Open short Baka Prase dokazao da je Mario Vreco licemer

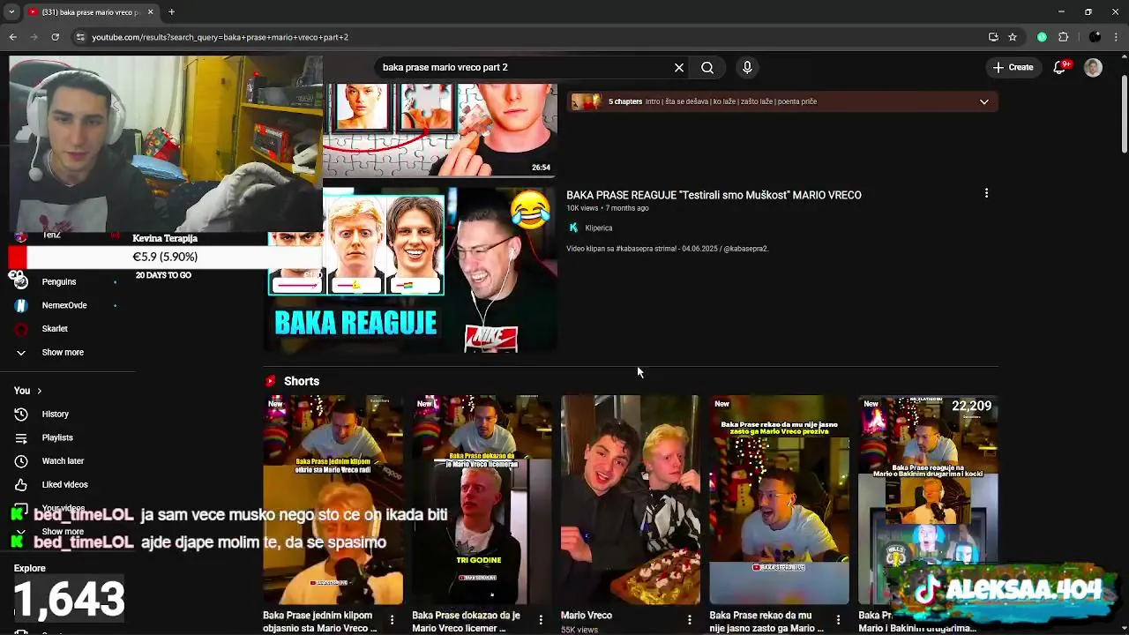pos(482,500)
